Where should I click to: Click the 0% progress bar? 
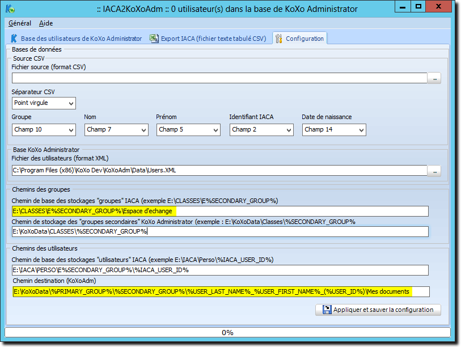(227, 333)
